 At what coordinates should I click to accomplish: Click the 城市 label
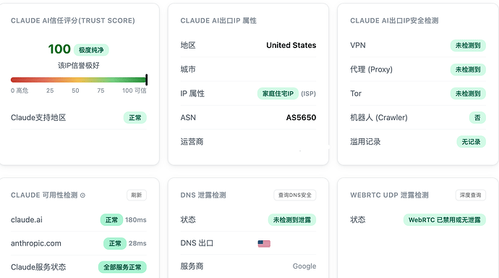point(188,69)
